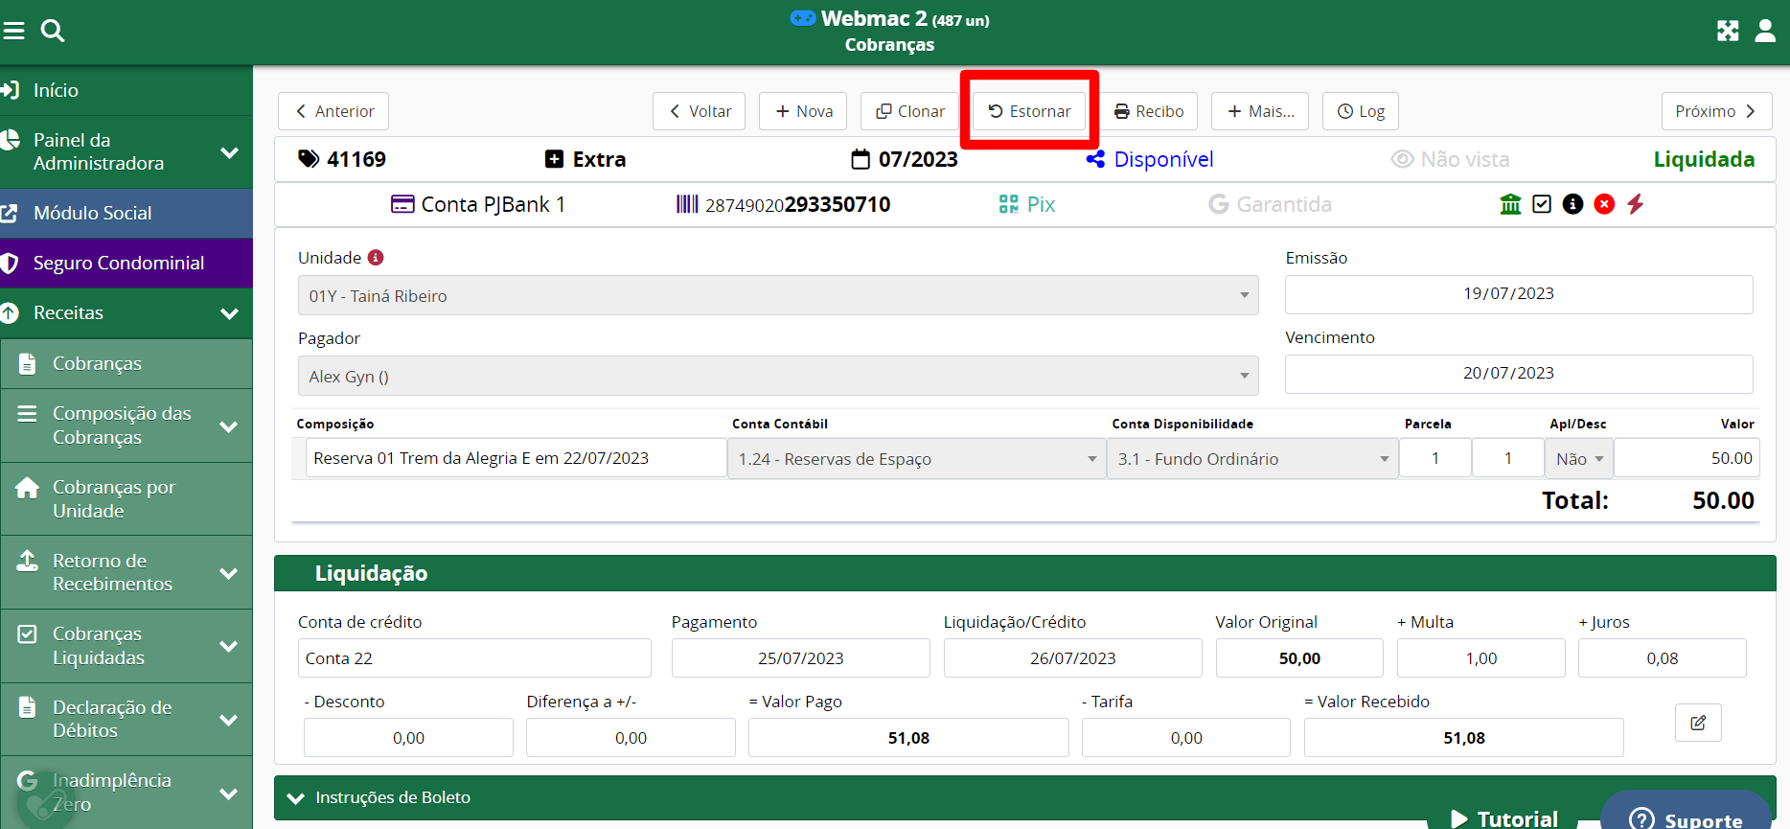
Task: Click the edit liquidation pencil icon
Action: (1698, 723)
